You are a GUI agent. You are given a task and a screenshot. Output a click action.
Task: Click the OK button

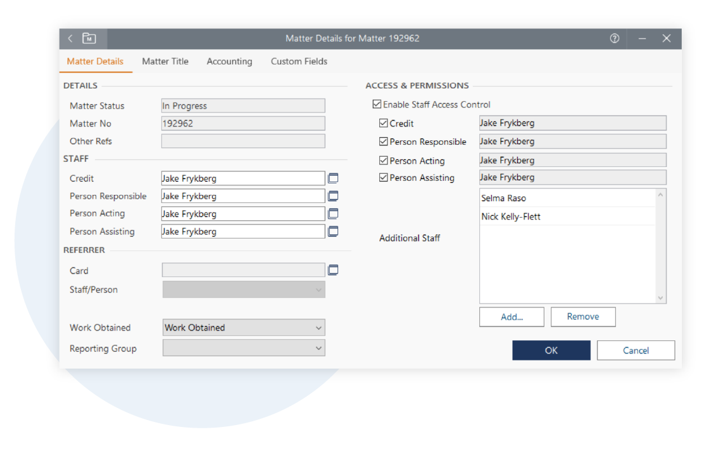tap(551, 350)
